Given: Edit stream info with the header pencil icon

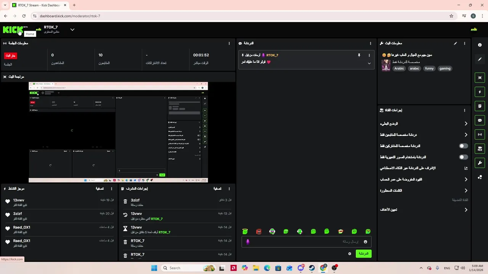Looking at the screenshot, I should pos(455,43).
